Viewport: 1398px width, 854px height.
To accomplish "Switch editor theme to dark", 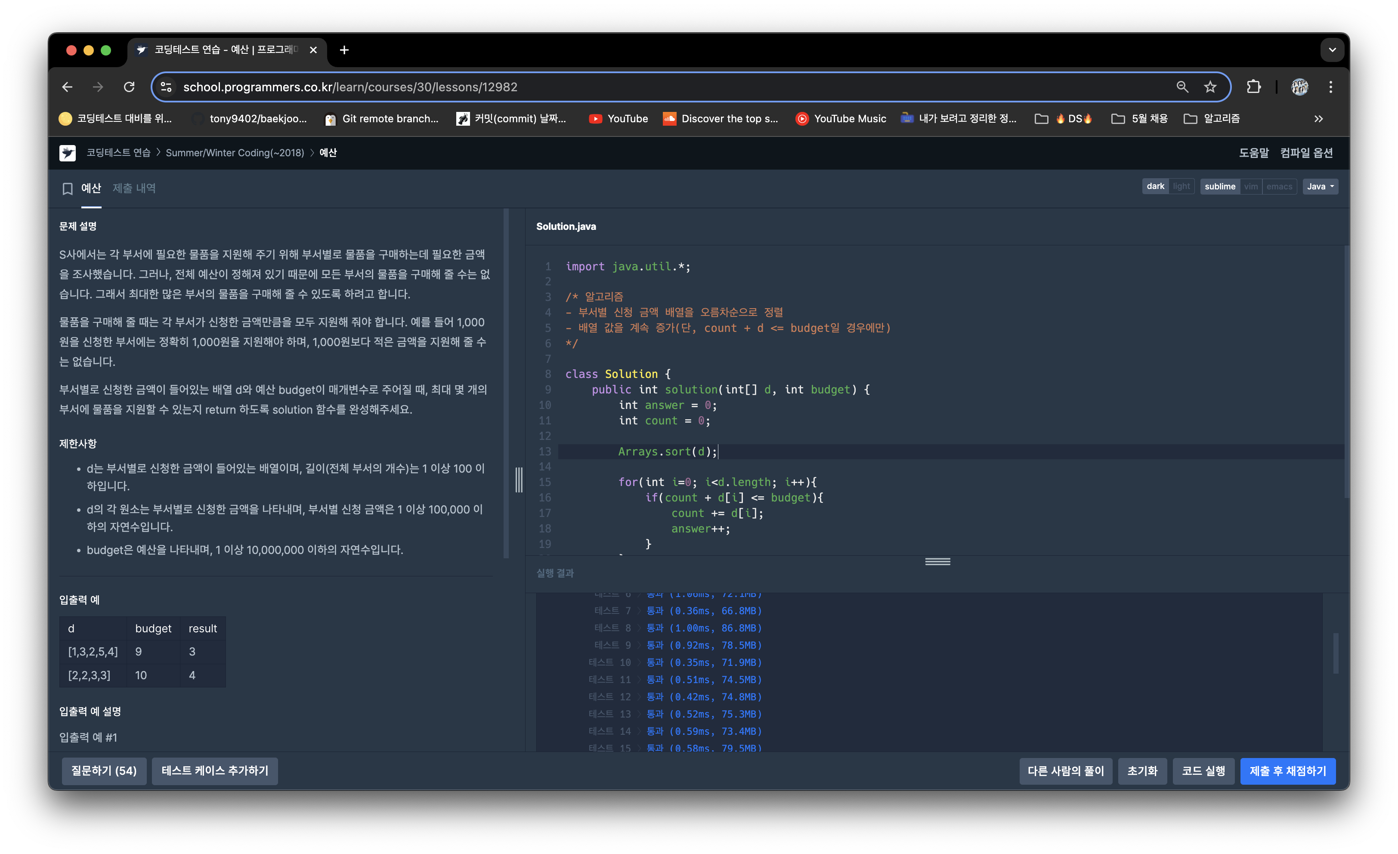I will (1155, 186).
